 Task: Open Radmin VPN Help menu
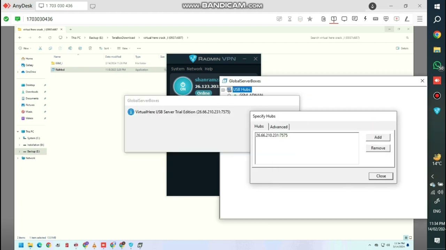pyautogui.click(x=209, y=69)
